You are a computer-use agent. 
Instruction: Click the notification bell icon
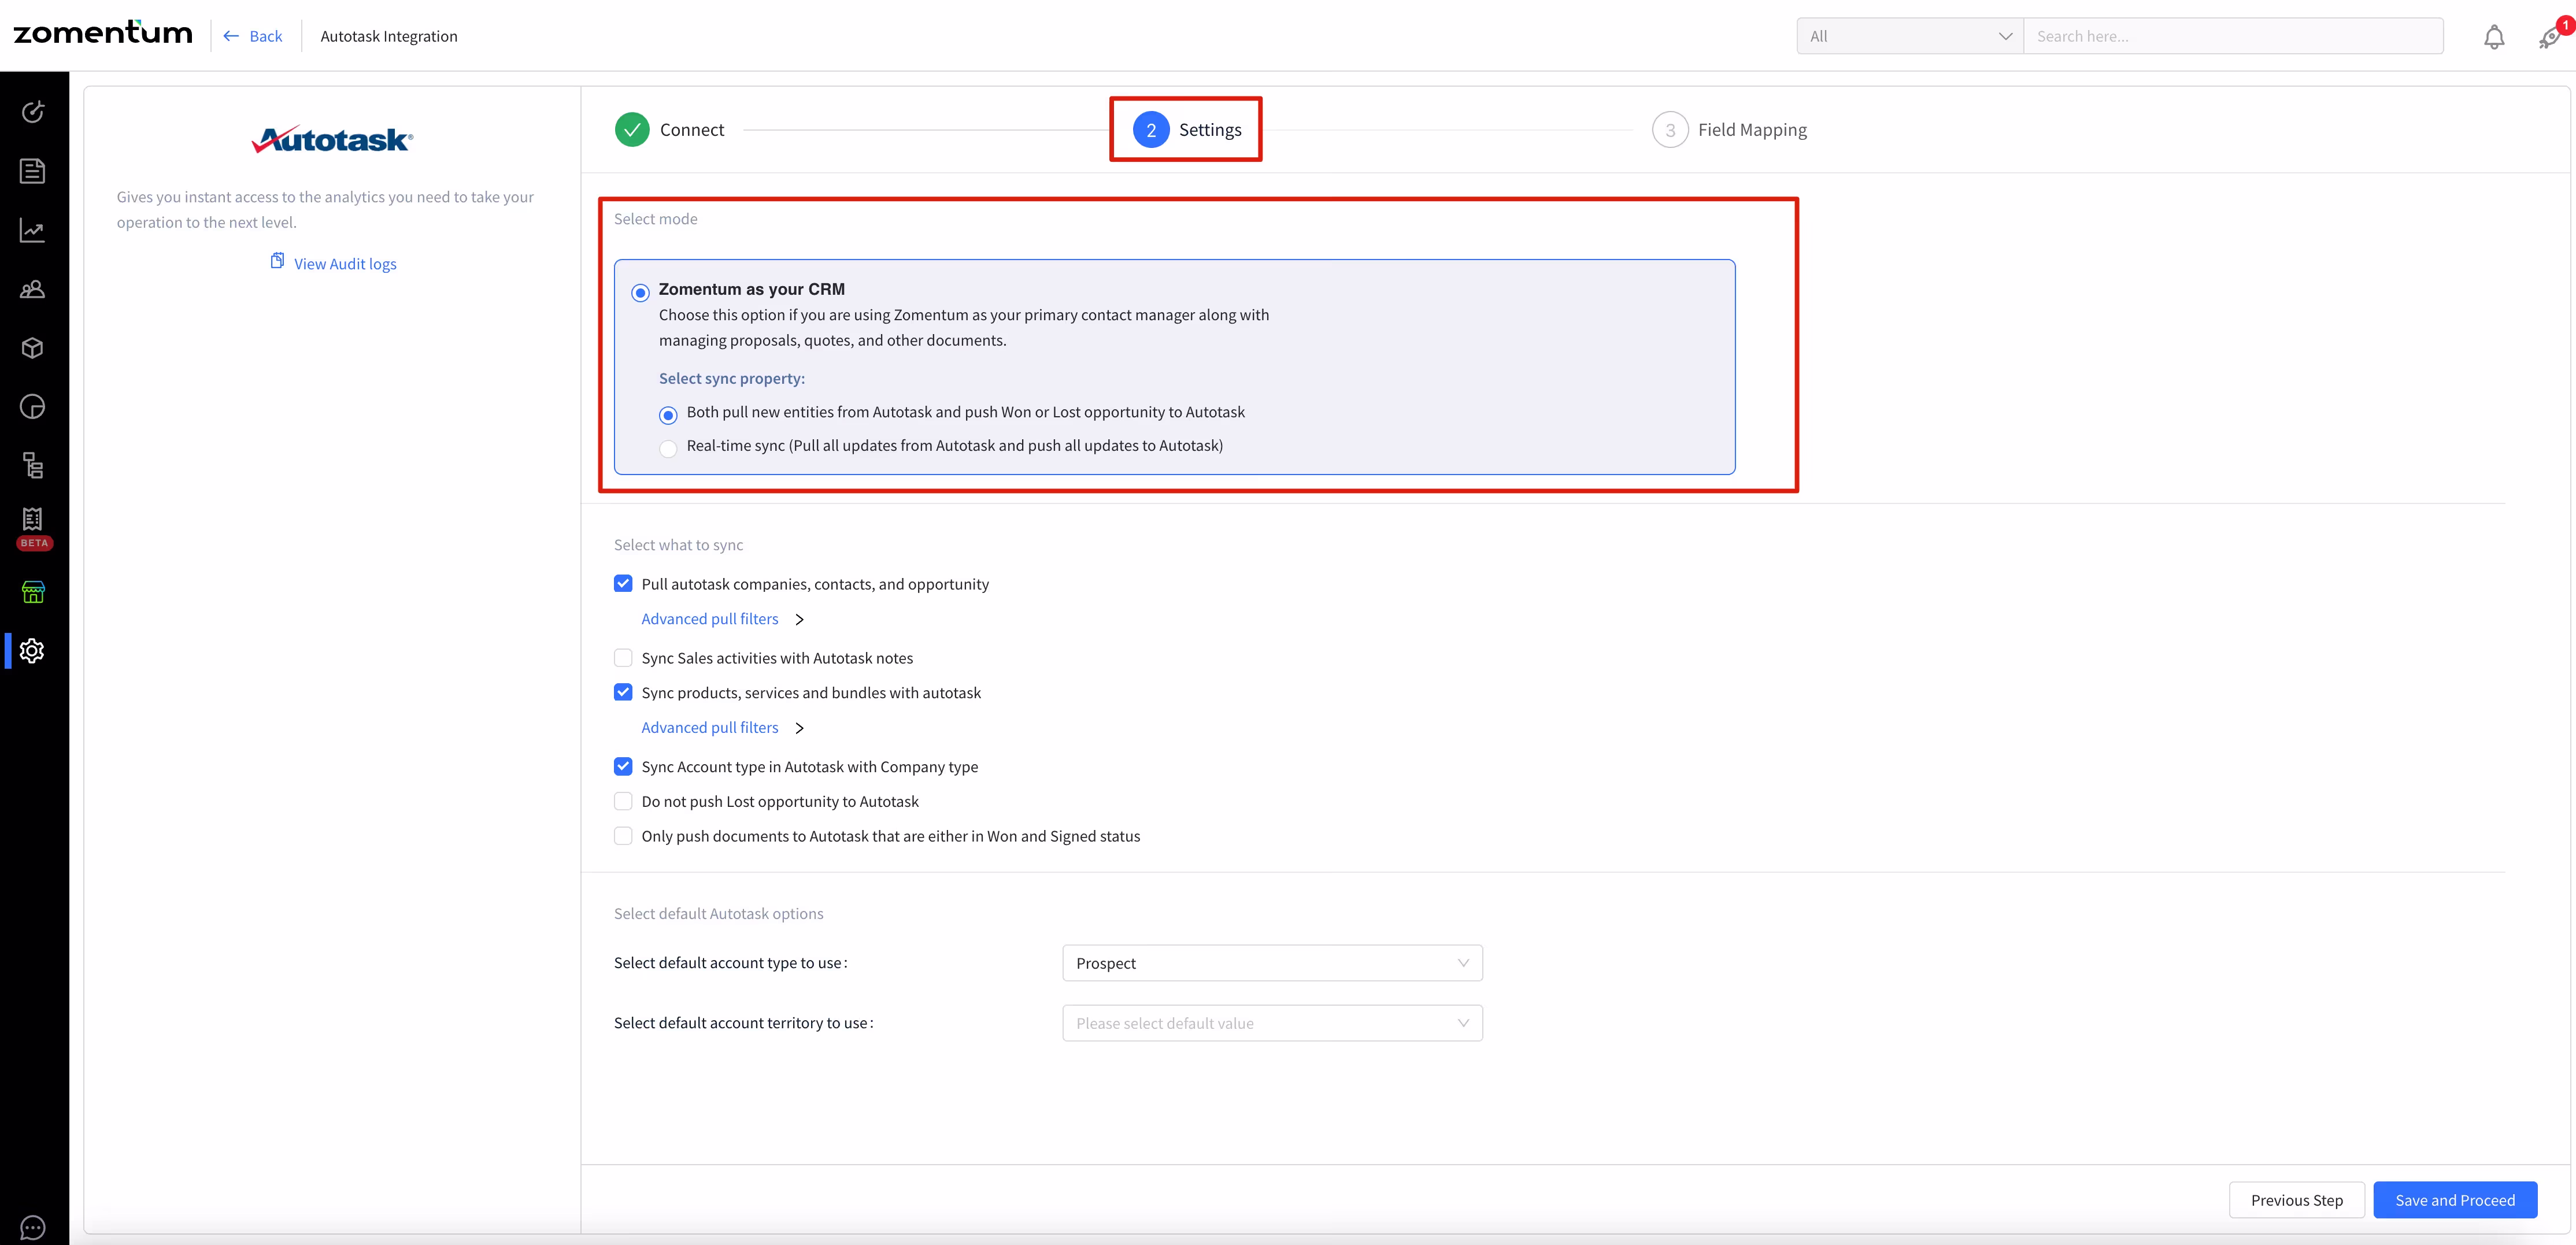pyautogui.click(x=2493, y=37)
